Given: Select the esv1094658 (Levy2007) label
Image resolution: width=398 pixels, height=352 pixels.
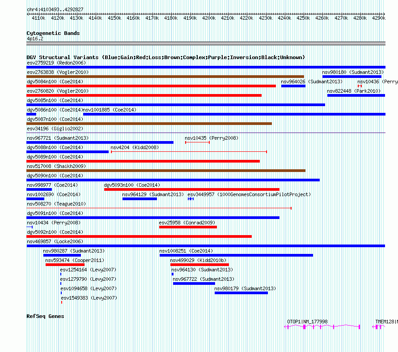Looking at the screenshot, I should pyautogui.click(x=89, y=288).
